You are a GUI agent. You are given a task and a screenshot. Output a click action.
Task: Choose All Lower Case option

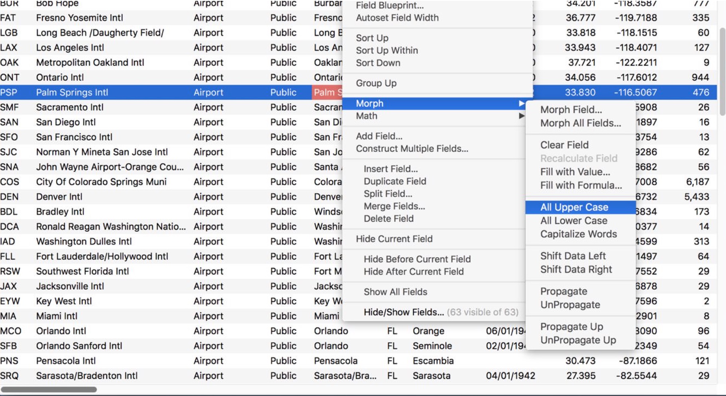573,221
